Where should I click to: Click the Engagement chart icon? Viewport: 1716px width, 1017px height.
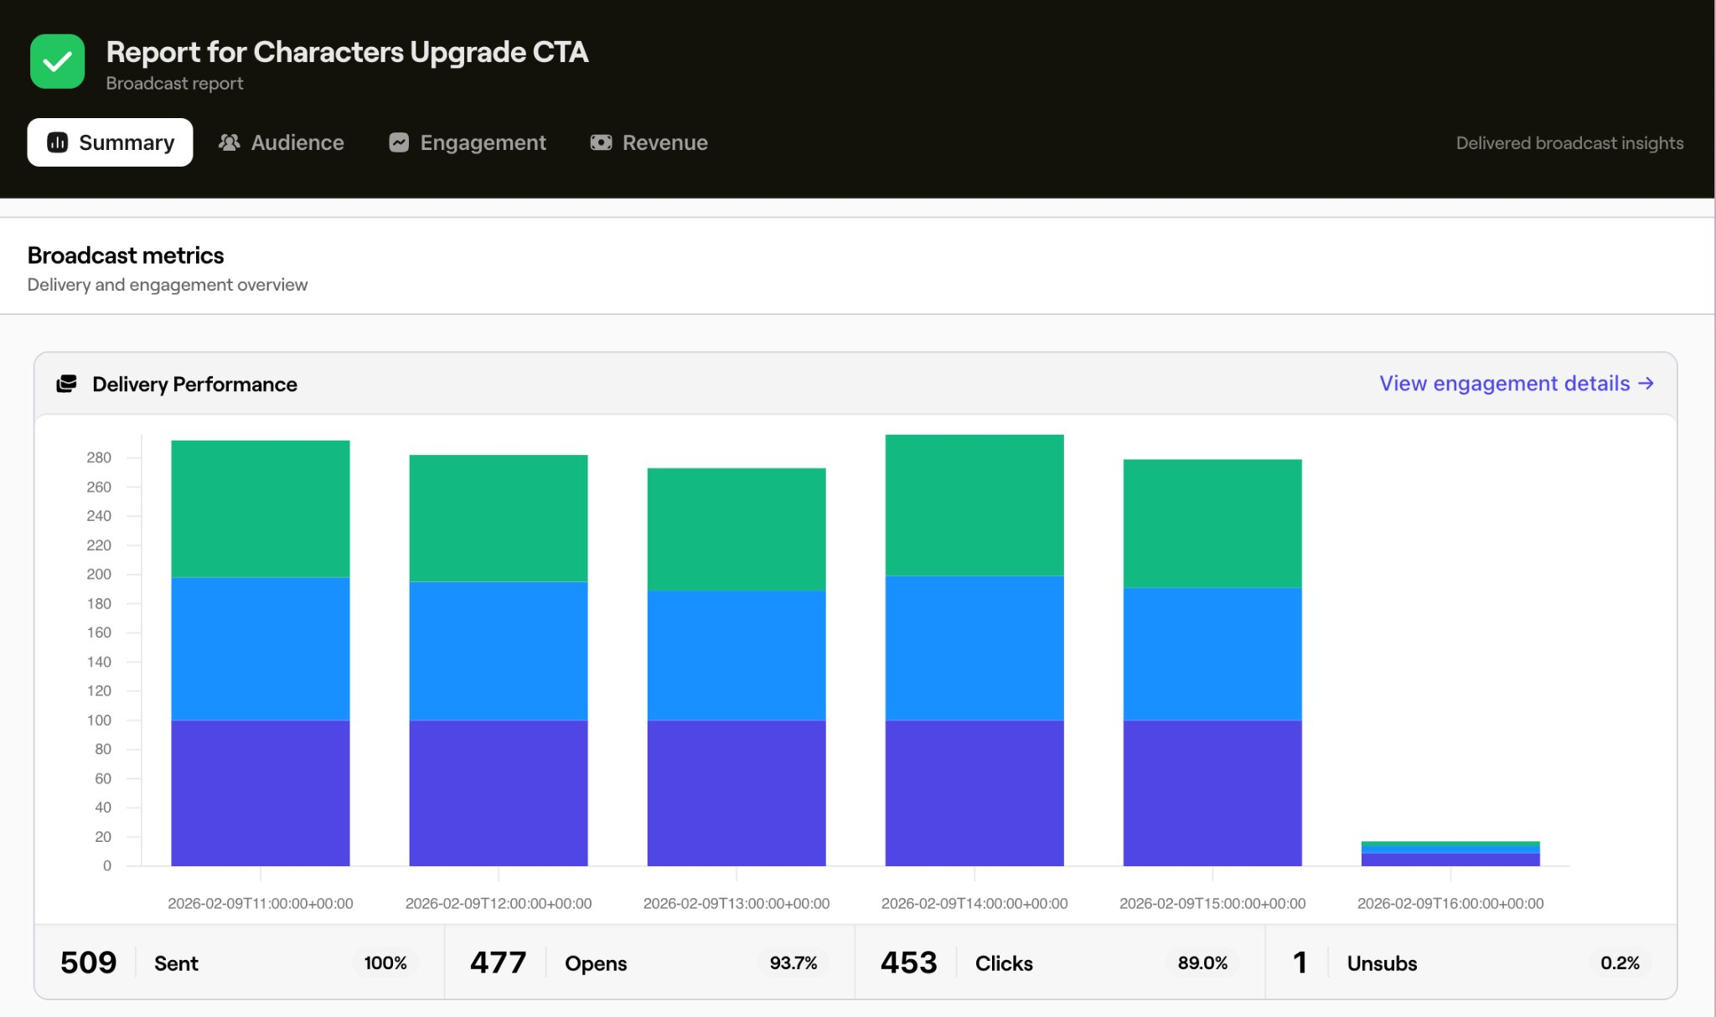[x=399, y=142]
